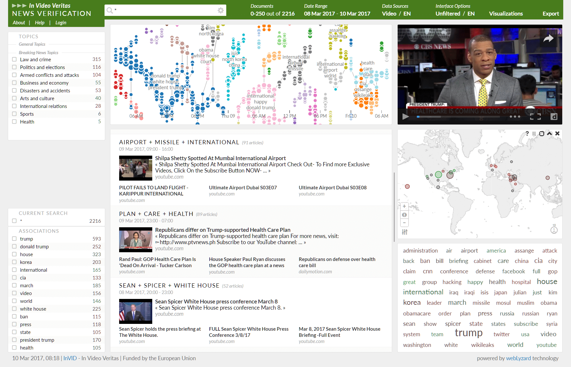
Task: Check the trump association checkbox
Action: click(14, 239)
